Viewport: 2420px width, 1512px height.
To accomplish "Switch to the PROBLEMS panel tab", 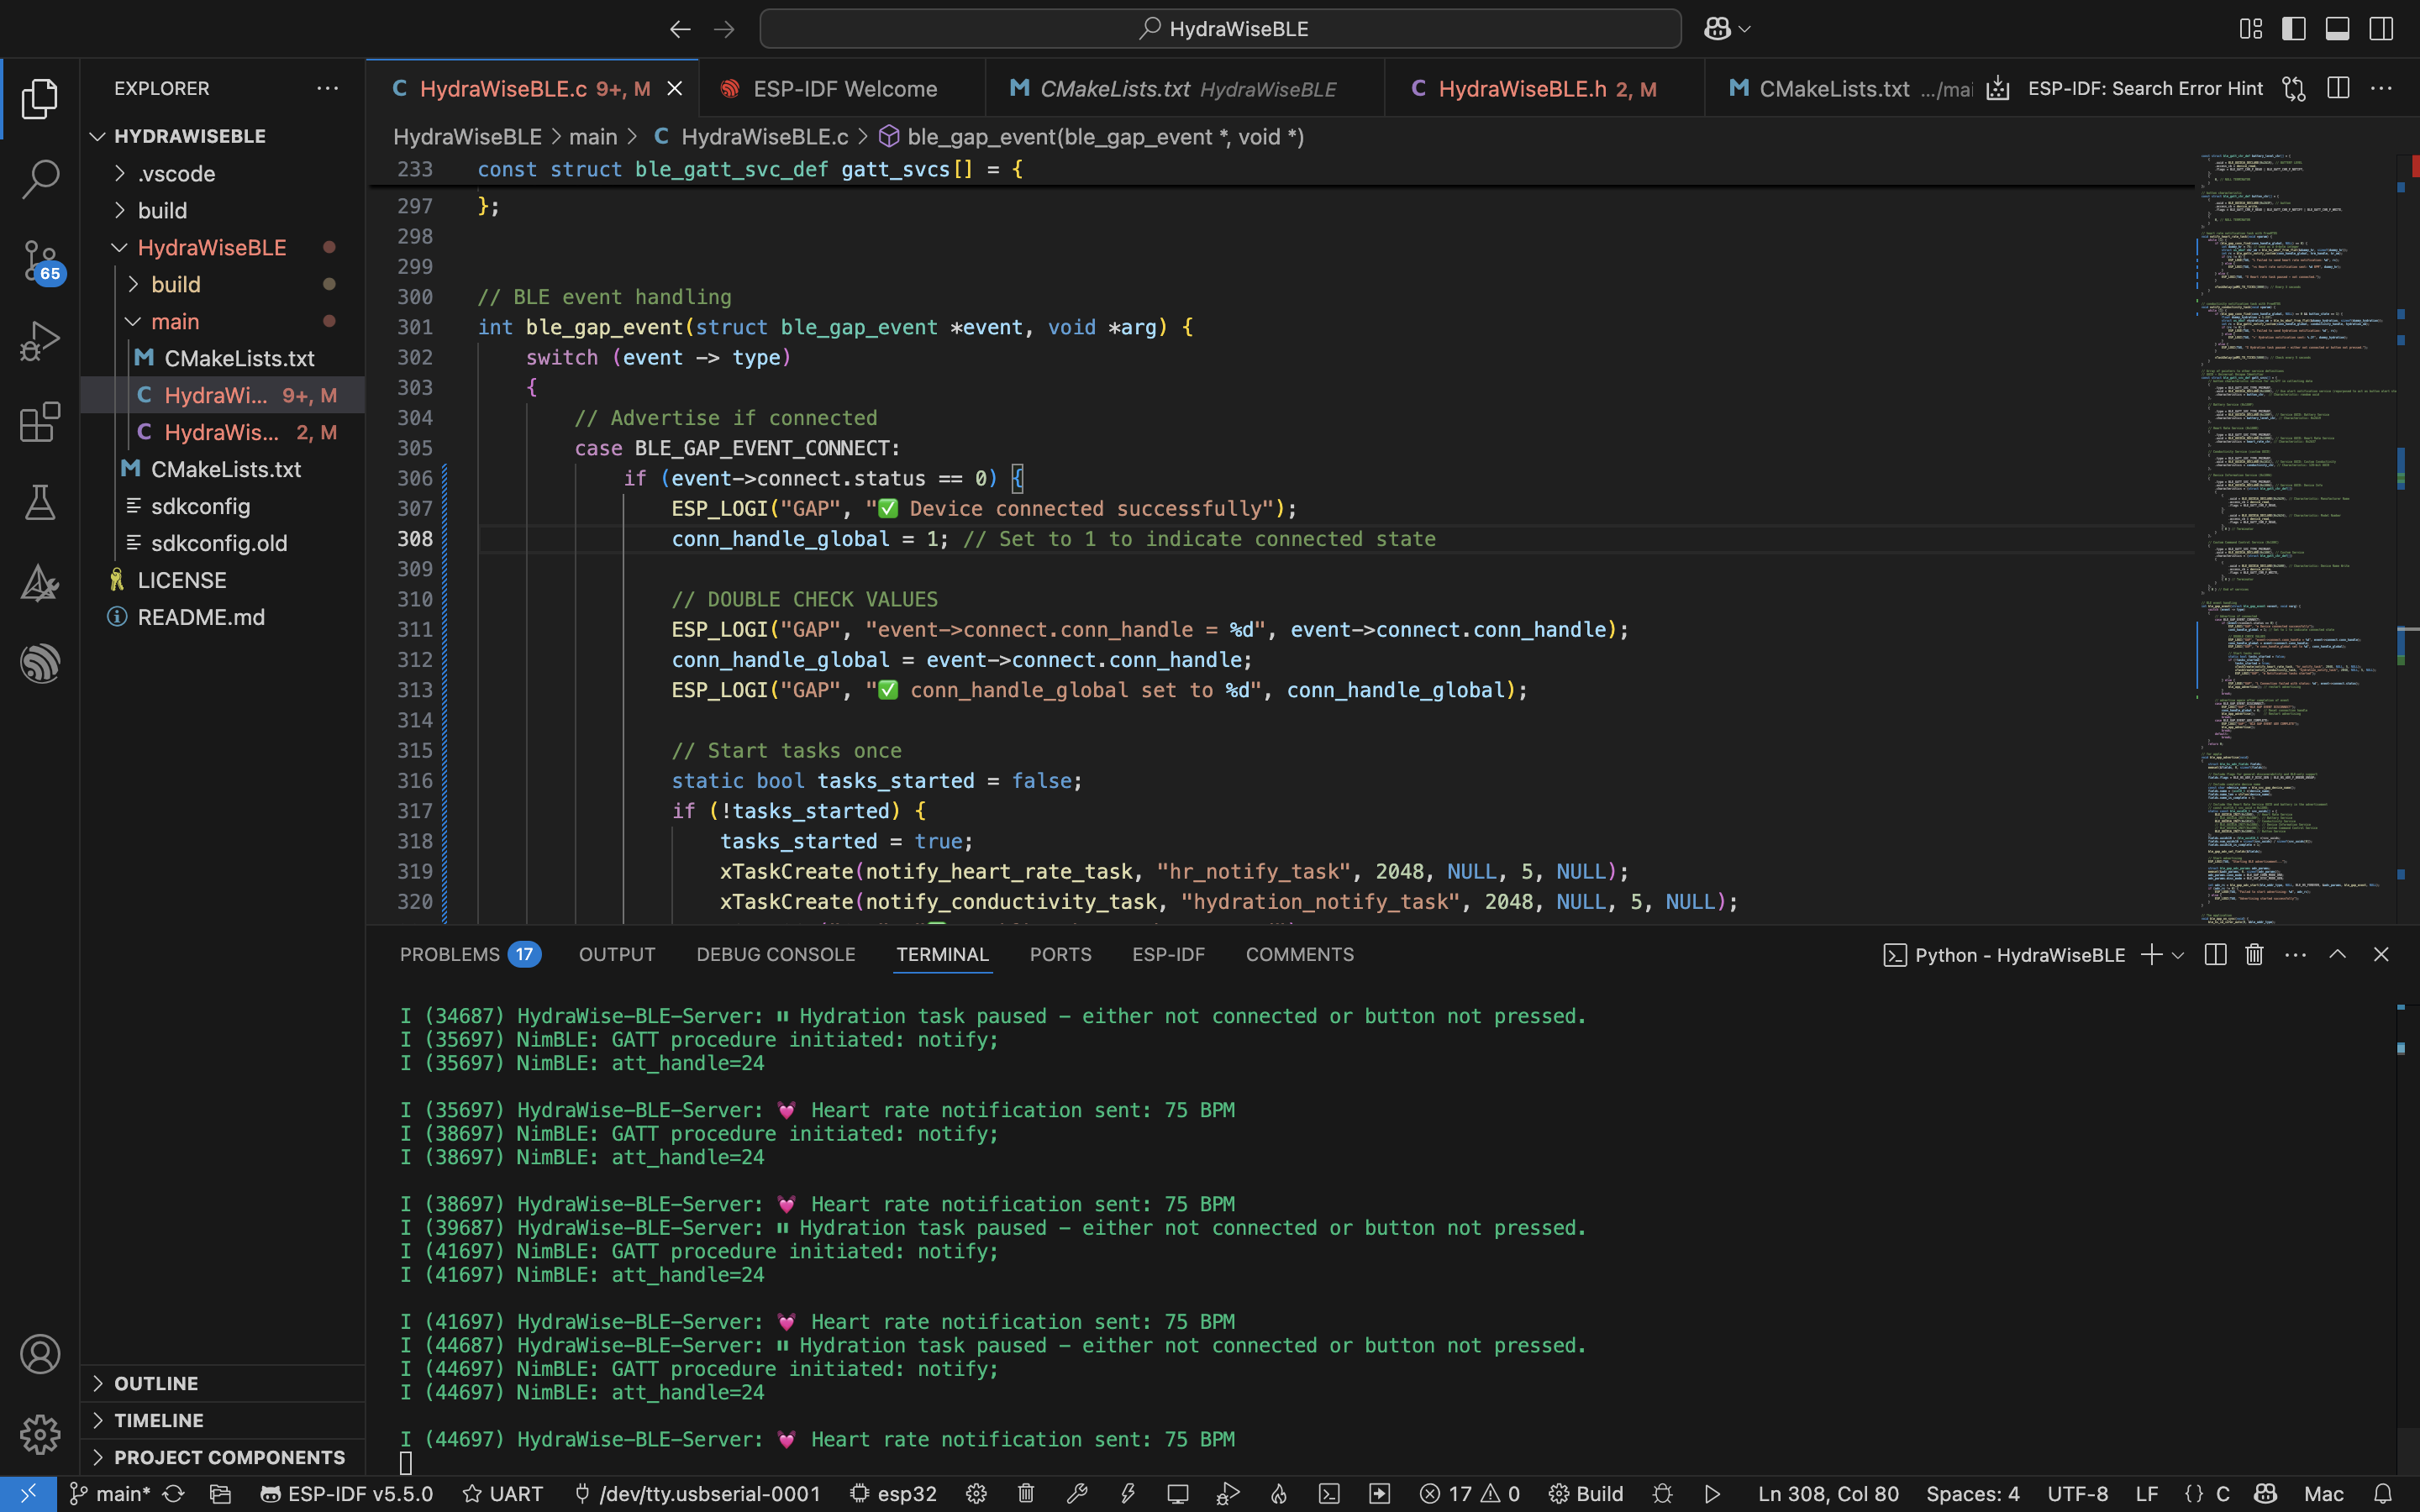I will coord(449,955).
